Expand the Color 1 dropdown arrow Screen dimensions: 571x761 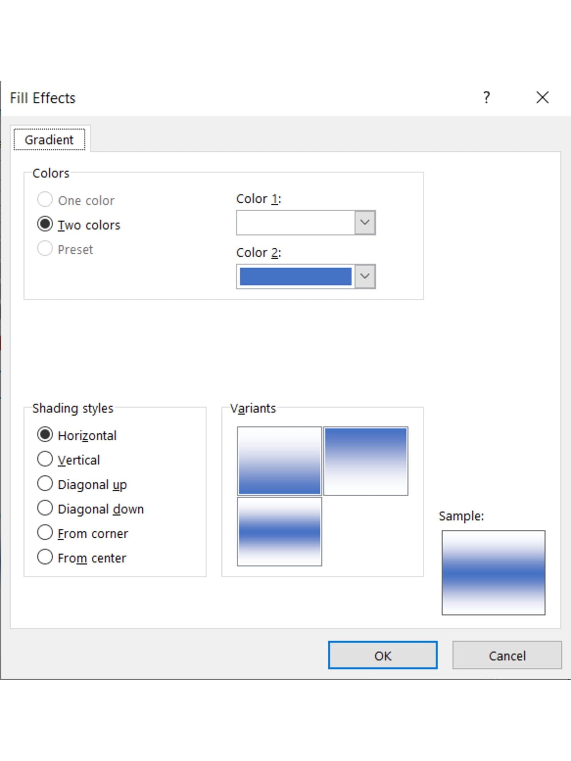coord(365,223)
